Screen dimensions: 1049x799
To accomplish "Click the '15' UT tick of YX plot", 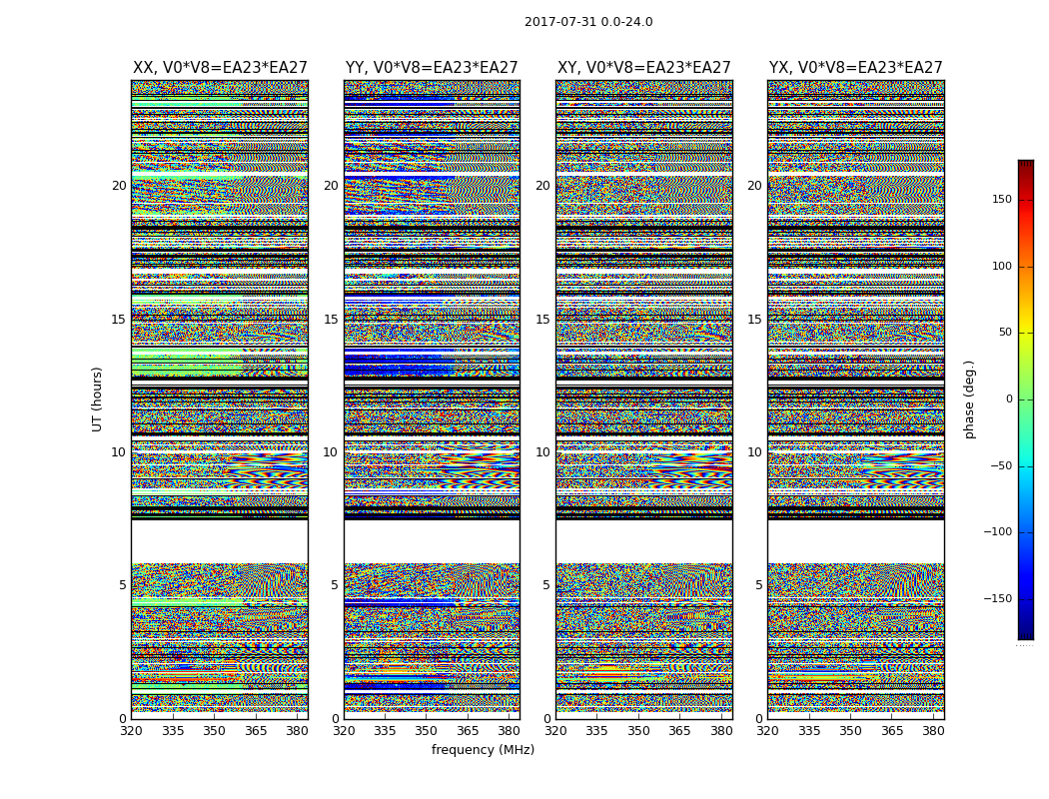I will pyautogui.click(x=755, y=319).
